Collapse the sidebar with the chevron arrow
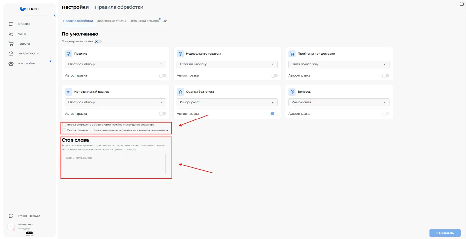The width and height of the screenshot is (466, 239). tap(55, 16)
